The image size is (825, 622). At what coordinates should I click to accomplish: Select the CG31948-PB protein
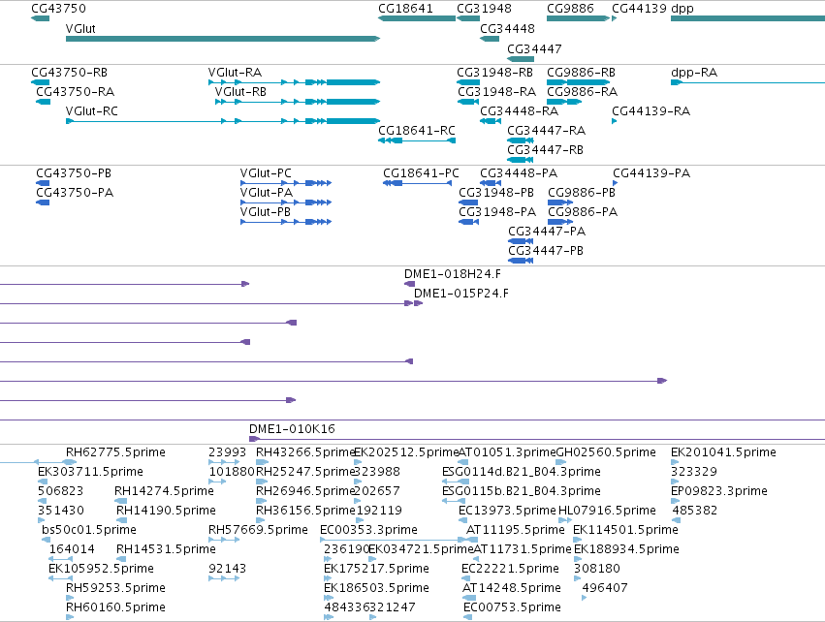click(468, 202)
